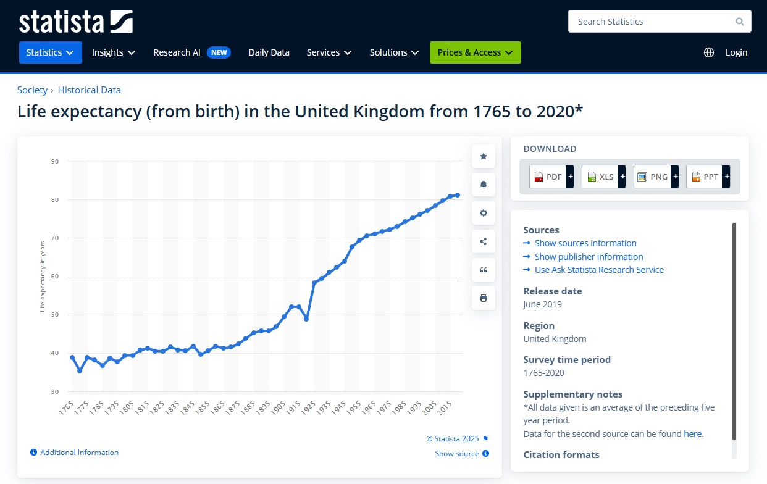The width and height of the screenshot is (767, 484).
Task: Click the star favorite icon
Action: pos(483,156)
